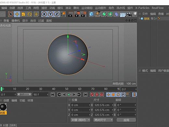The width and height of the screenshot is (169, 127).
Task: Step back one frame
Action: (x=64, y=95)
